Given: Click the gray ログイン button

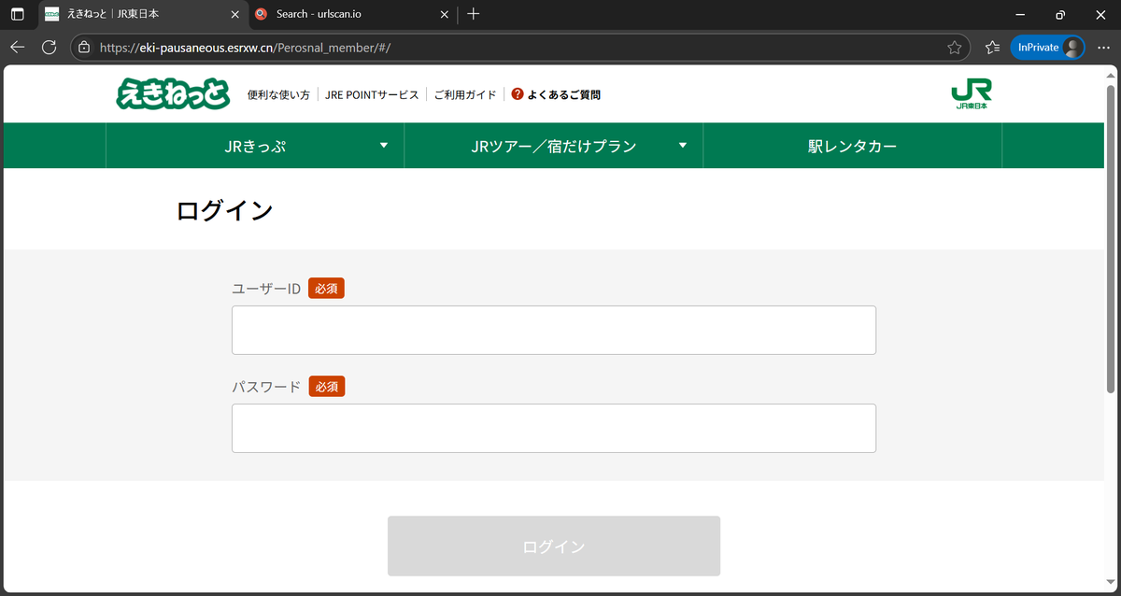Looking at the screenshot, I should tap(554, 546).
